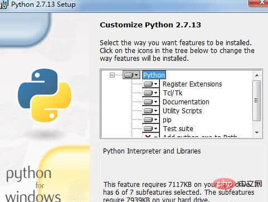Open the Python feature install-state dropdown
The height and width of the screenshot is (202, 268).
click(x=131, y=75)
